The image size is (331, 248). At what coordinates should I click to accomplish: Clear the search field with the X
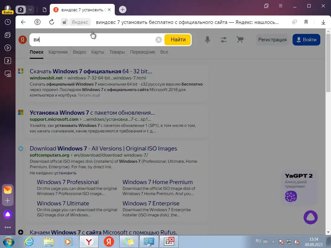click(x=159, y=40)
